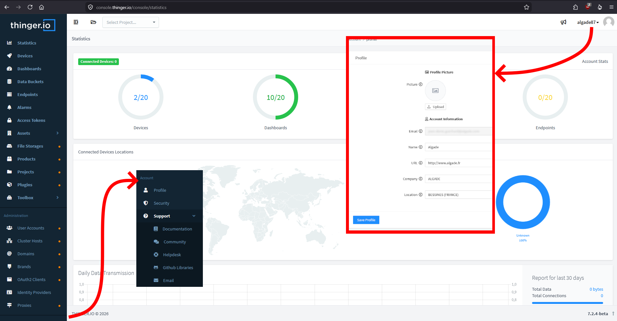Open the Community support link
617x321 pixels.
tap(175, 242)
